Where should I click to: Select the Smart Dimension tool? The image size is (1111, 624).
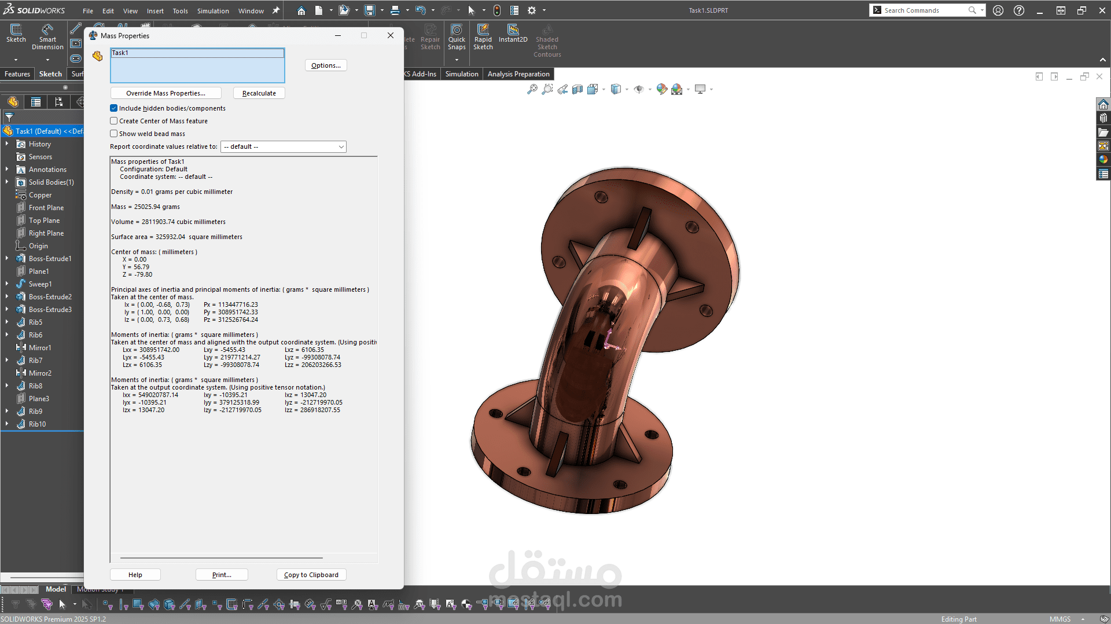pyautogui.click(x=47, y=38)
